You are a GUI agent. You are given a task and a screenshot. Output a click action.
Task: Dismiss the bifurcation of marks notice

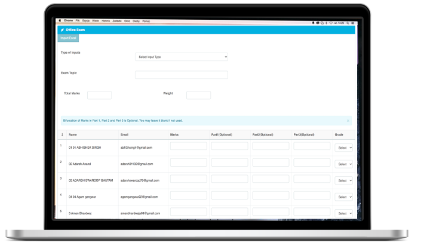tap(348, 121)
